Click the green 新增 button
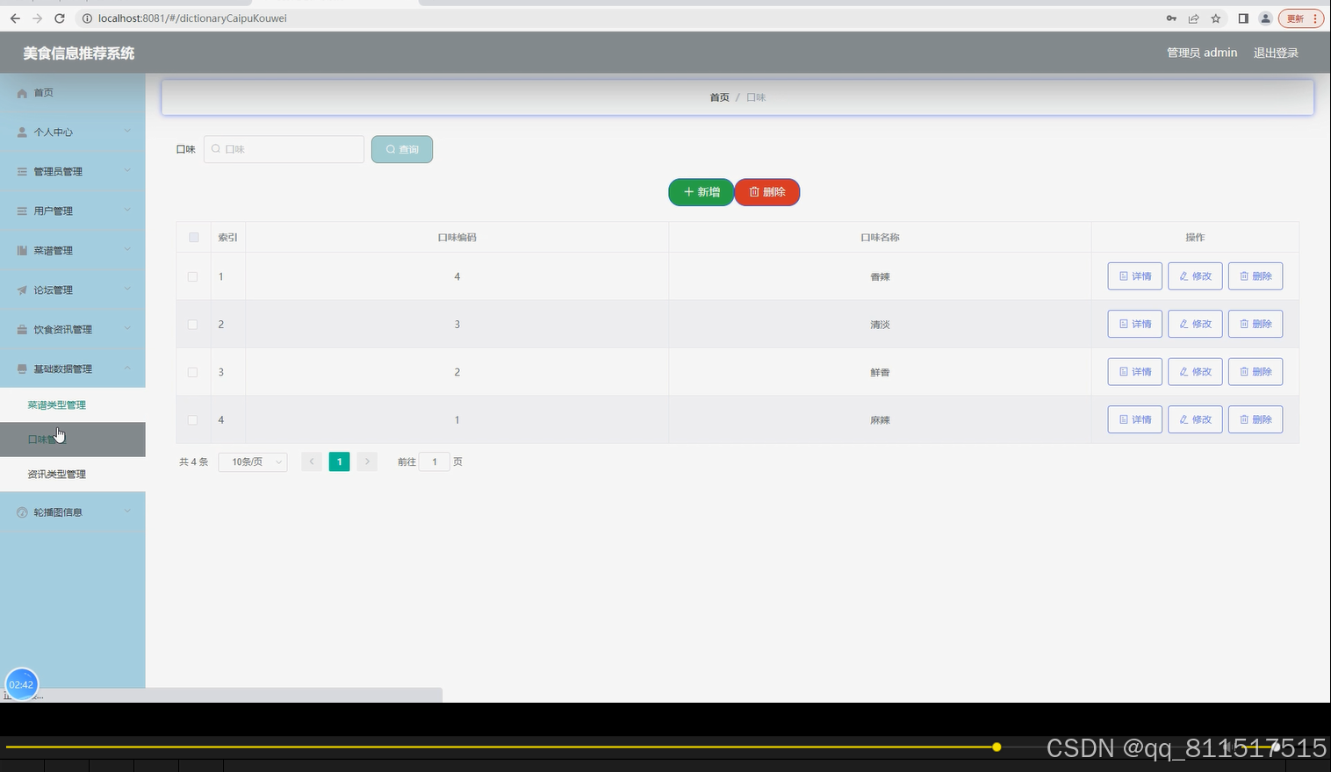1331x772 pixels. click(x=701, y=192)
